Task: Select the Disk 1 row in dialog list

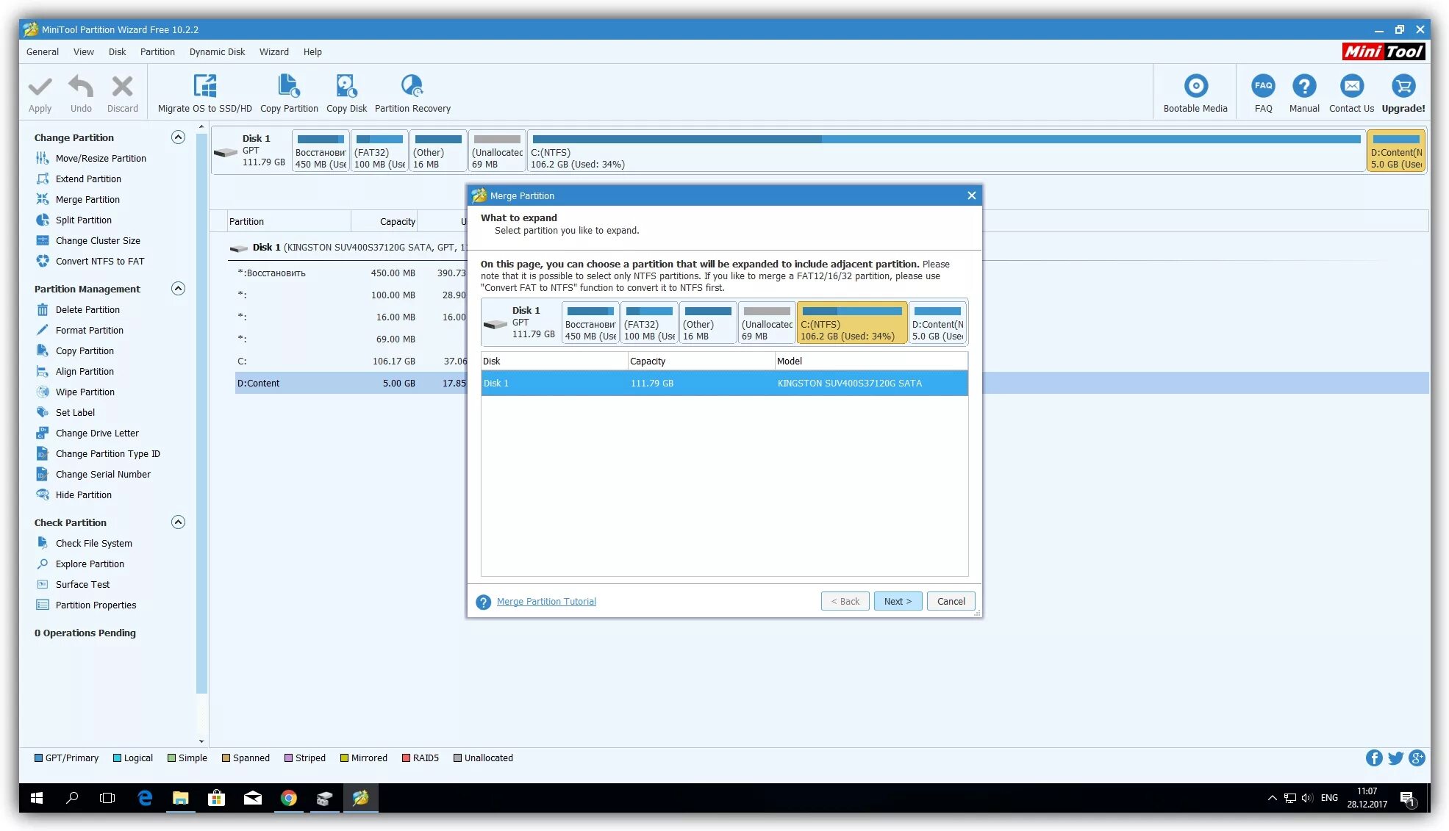Action: click(723, 383)
